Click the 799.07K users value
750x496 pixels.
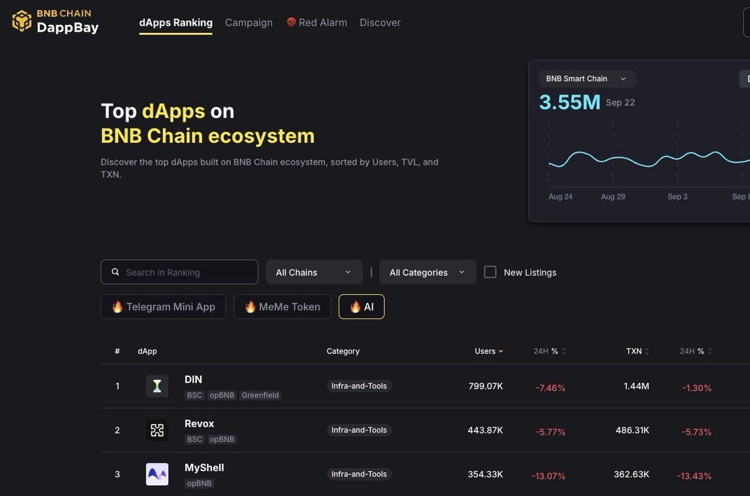click(486, 386)
